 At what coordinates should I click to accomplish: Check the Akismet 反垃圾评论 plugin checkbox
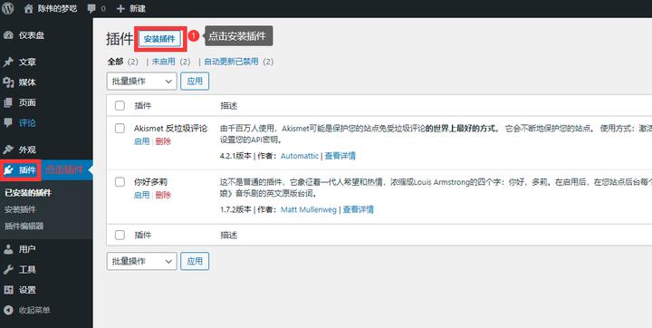pyautogui.click(x=120, y=128)
